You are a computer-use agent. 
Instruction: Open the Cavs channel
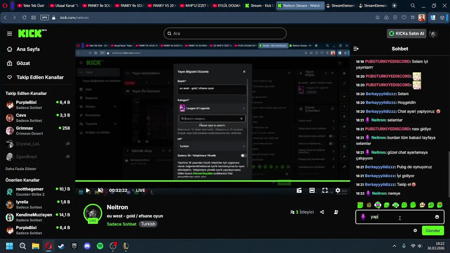click(38, 118)
